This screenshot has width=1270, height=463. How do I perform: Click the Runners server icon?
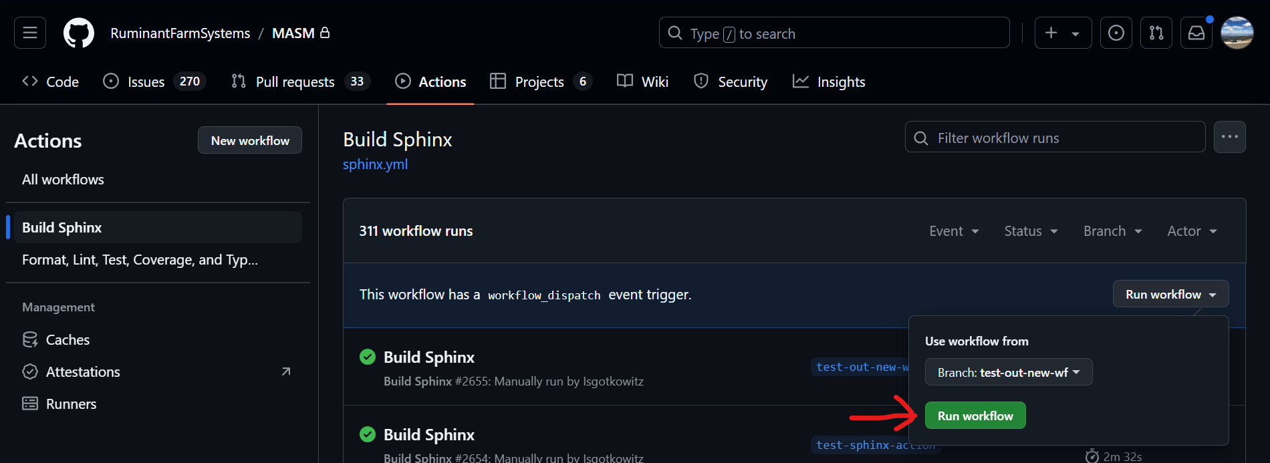[x=30, y=404]
